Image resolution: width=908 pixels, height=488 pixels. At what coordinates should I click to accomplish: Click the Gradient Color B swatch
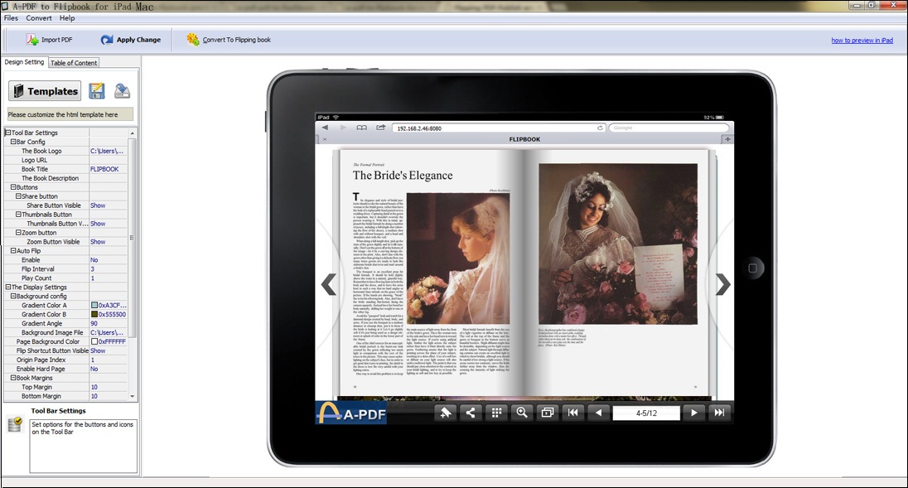click(x=94, y=314)
